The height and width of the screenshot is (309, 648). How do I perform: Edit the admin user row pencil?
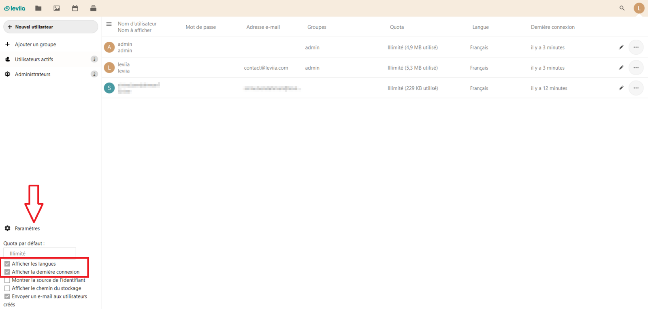[621, 47]
